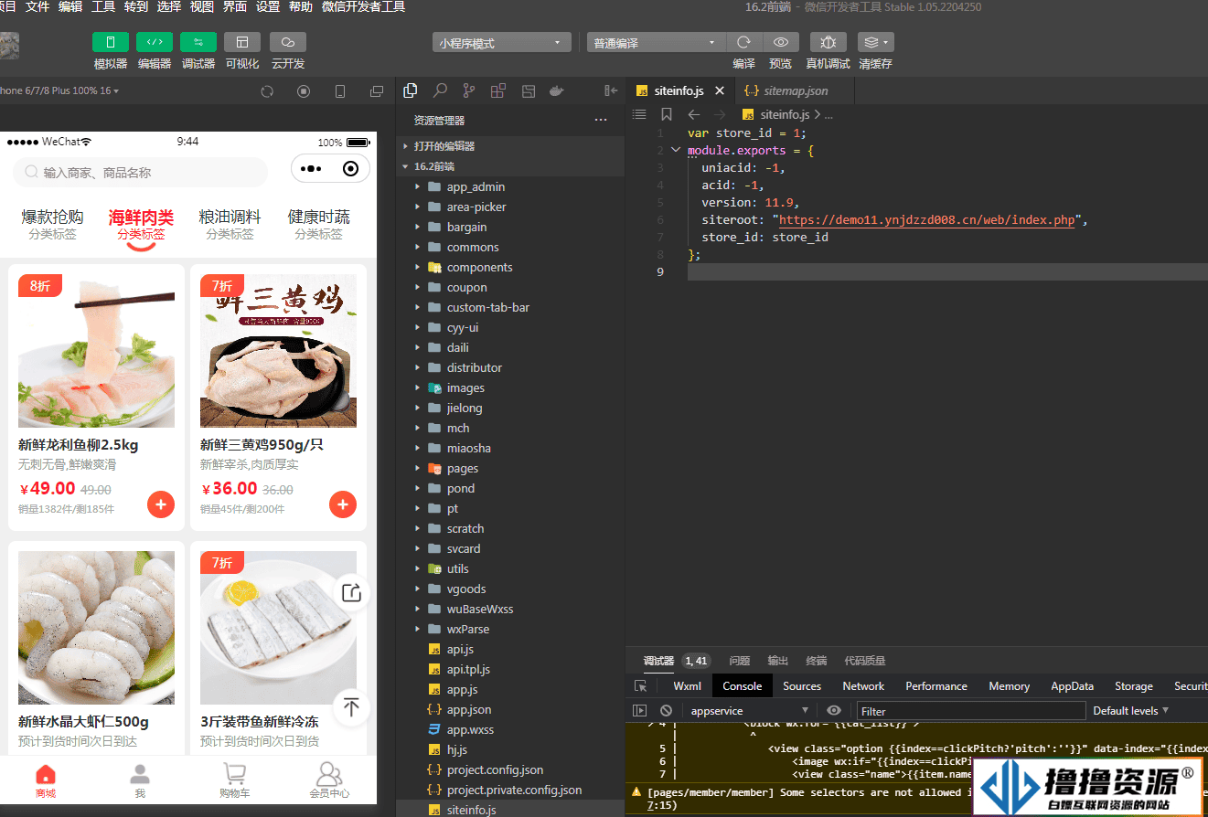Select the 终端 terminal panel tab

pos(817,661)
